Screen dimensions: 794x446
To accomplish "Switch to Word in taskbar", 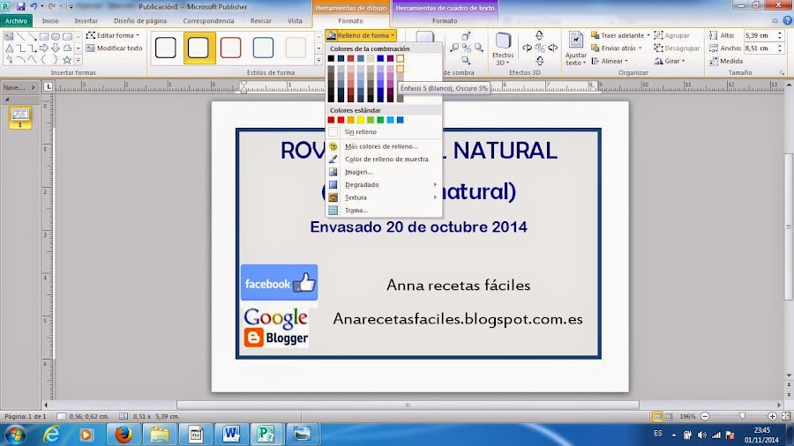I will 231,434.
